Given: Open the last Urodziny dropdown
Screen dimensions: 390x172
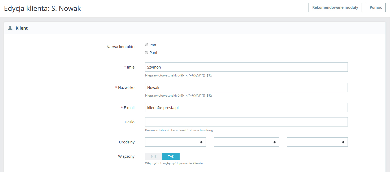Looking at the screenshot, I should 317,142.
